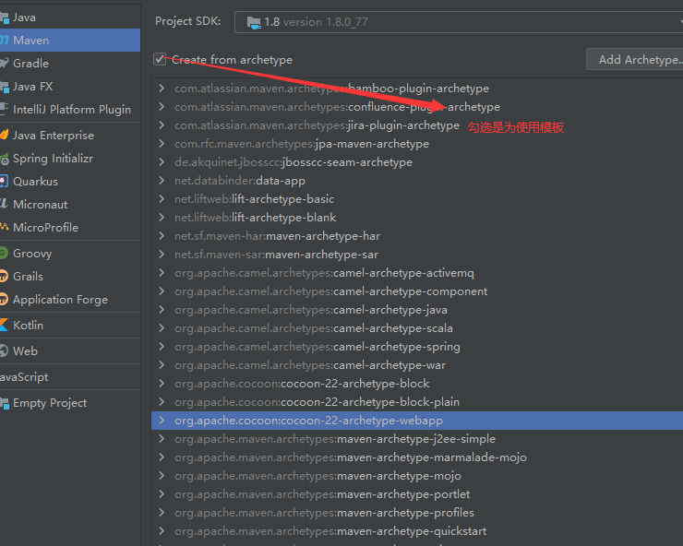This screenshot has width=683, height=546.
Task: Click the Groovy icon
Action: 5,253
